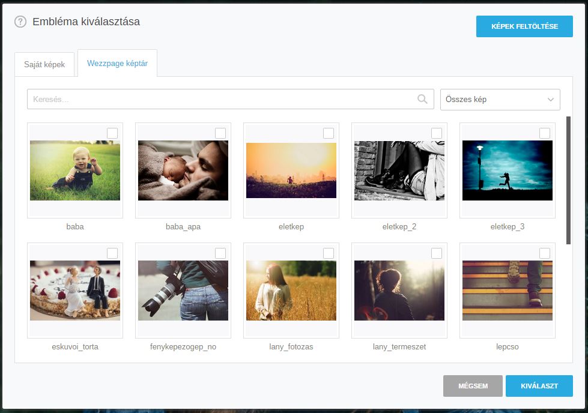The height and width of the screenshot is (413, 588).
Task: Click the Embléma kiválasztása dialog title
Action: tap(86, 22)
